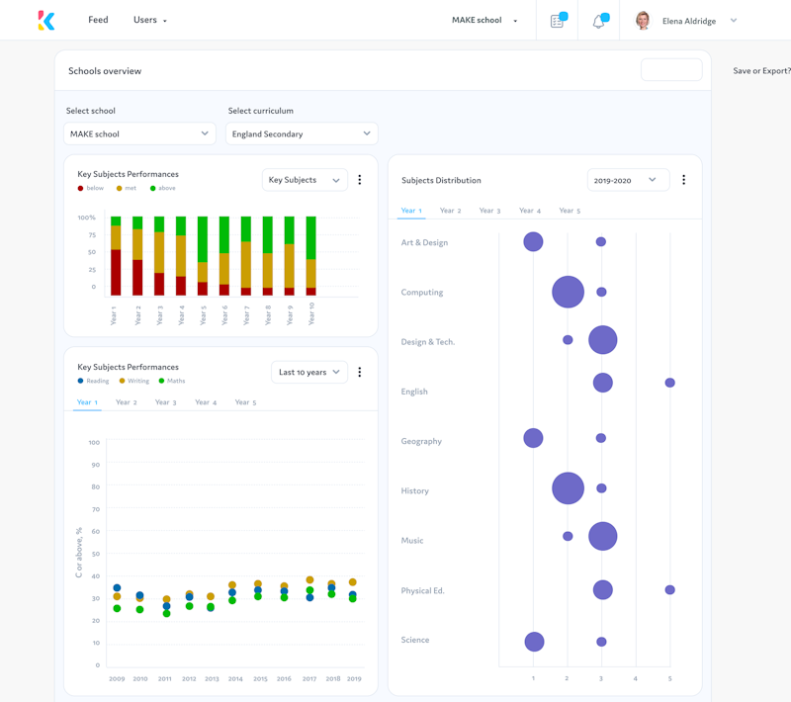
Task: Open bar chart three-dot options menu
Action: [x=360, y=180]
